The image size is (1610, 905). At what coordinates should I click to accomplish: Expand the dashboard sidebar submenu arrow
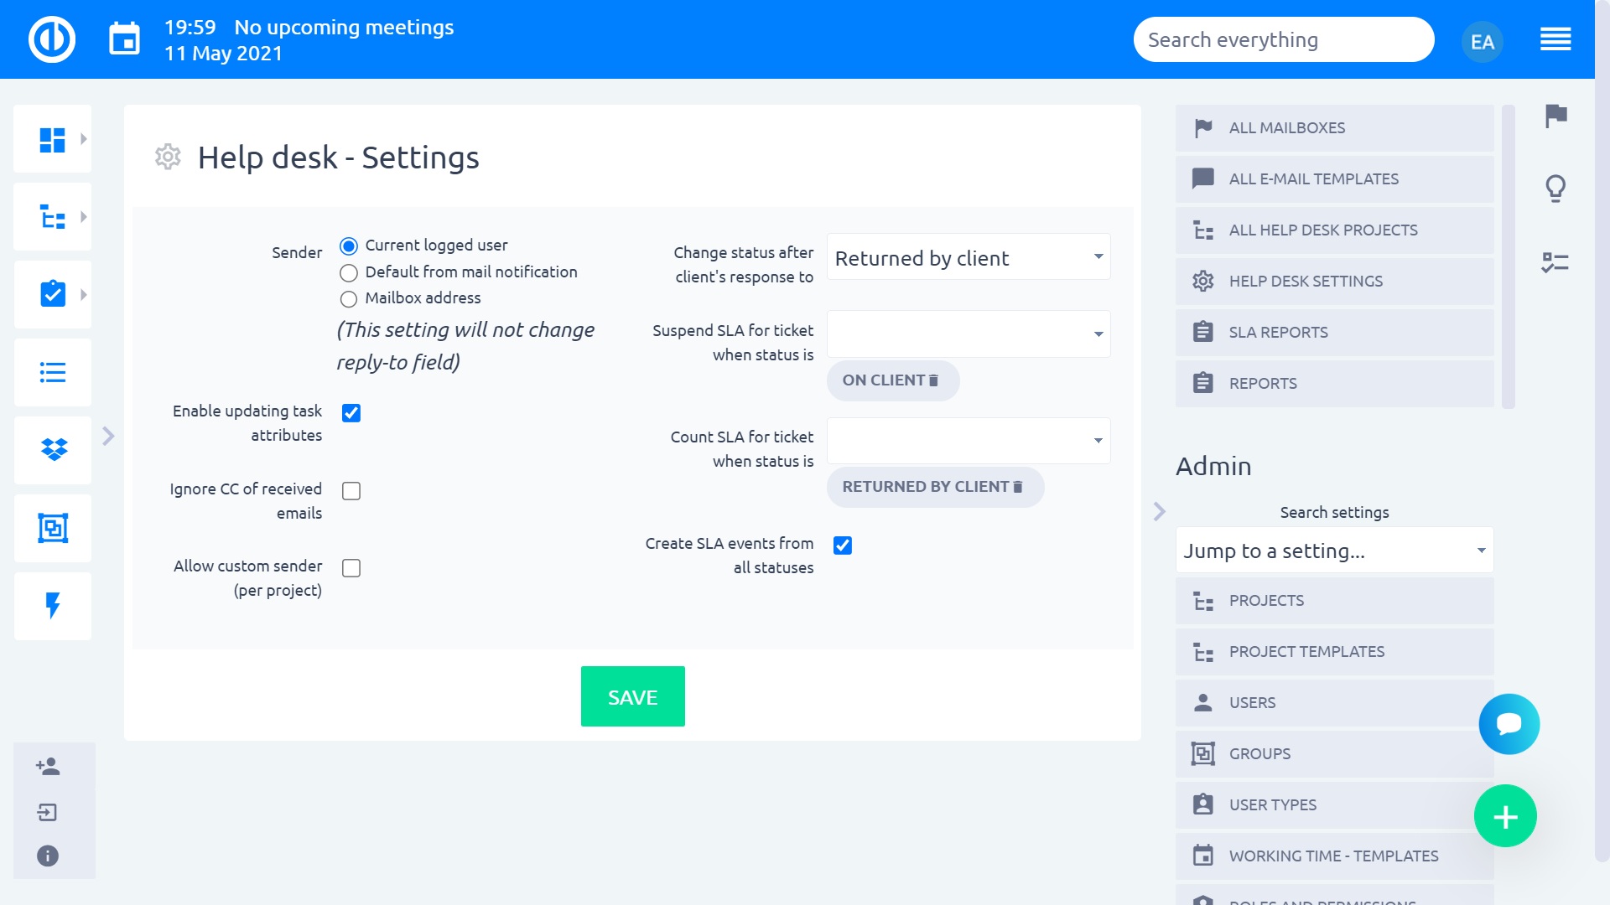click(83, 139)
